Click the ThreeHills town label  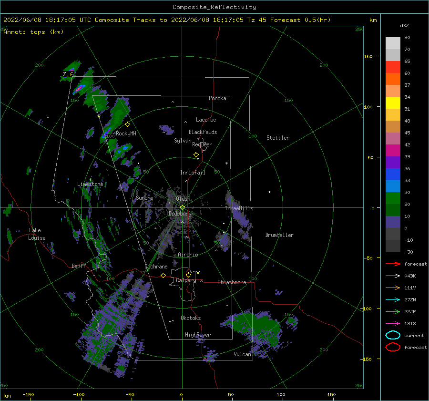click(239, 208)
